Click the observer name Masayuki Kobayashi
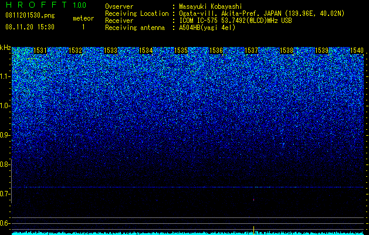Viewport: 369px width, 235px height. (x=211, y=7)
